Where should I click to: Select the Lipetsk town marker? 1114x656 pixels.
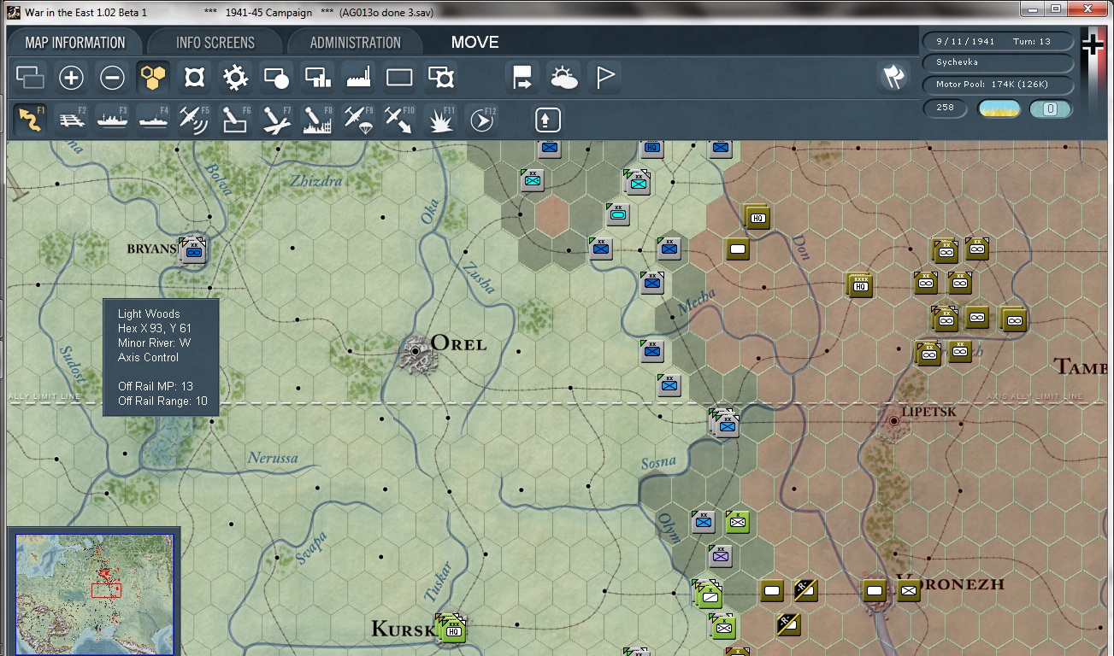(894, 420)
